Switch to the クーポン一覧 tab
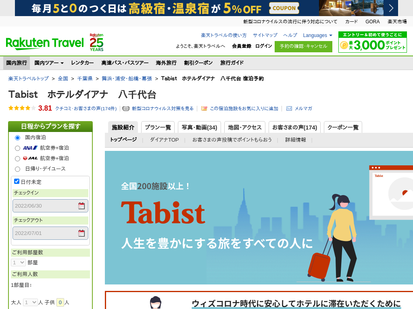Screen dimensions: 413x309 pyautogui.click(x=343, y=128)
